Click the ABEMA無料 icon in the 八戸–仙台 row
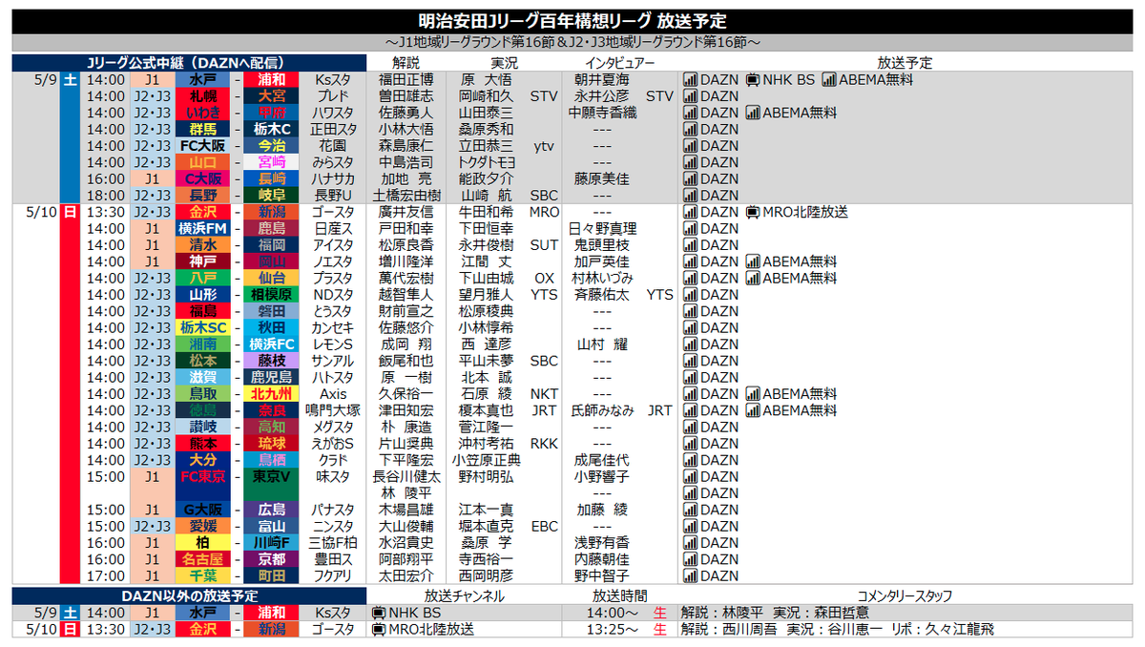This screenshot has width=1145, height=647. pos(754,278)
